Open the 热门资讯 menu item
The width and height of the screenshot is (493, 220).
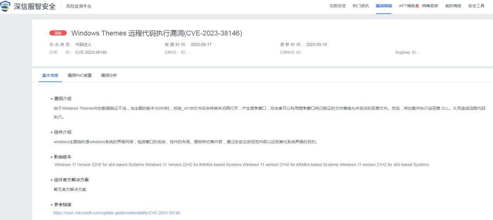(x=361, y=6)
